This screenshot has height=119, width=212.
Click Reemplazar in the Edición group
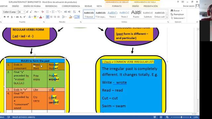coord(177,14)
